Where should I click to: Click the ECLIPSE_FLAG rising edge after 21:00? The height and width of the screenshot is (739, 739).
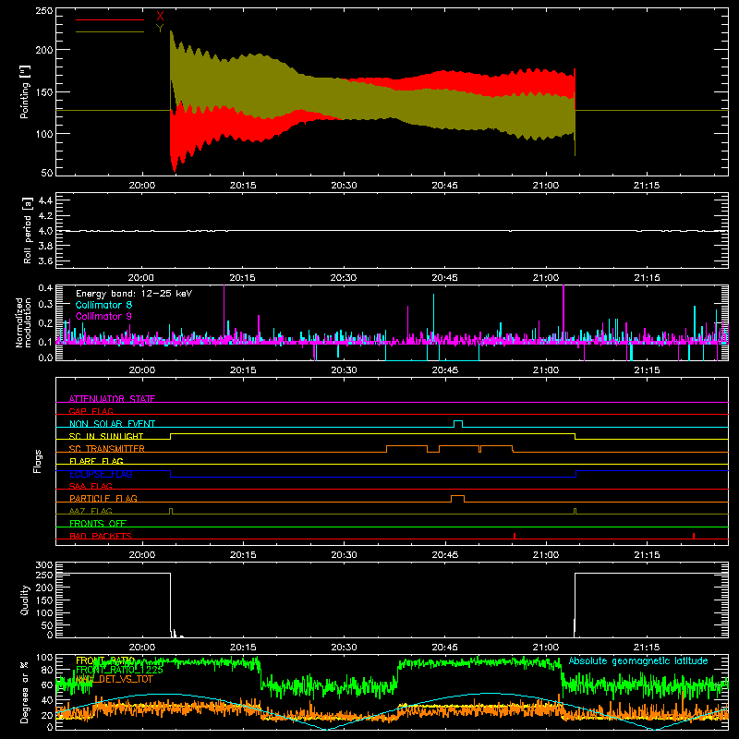tap(575, 474)
